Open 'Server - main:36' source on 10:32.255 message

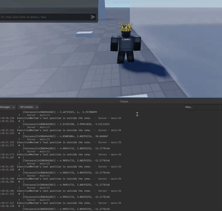[110, 142]
